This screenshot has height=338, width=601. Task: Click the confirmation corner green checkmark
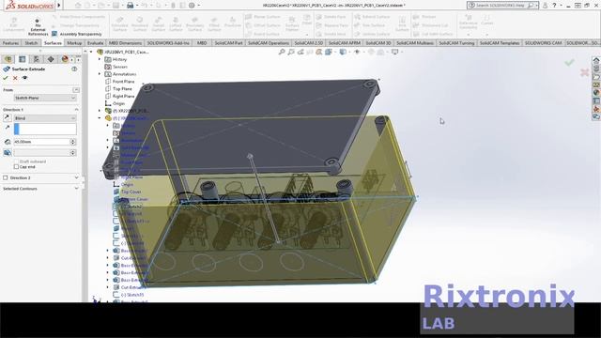(x=569, y=62)
